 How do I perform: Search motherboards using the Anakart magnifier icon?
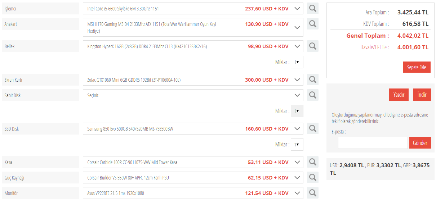pos(312,24)
